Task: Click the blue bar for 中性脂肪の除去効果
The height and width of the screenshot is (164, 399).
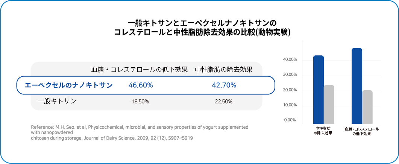Action: (x=319, y=90)
